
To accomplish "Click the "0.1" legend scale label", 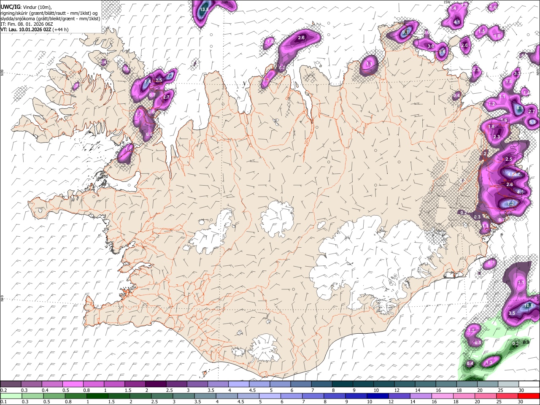I will click(x=3, y=402).
